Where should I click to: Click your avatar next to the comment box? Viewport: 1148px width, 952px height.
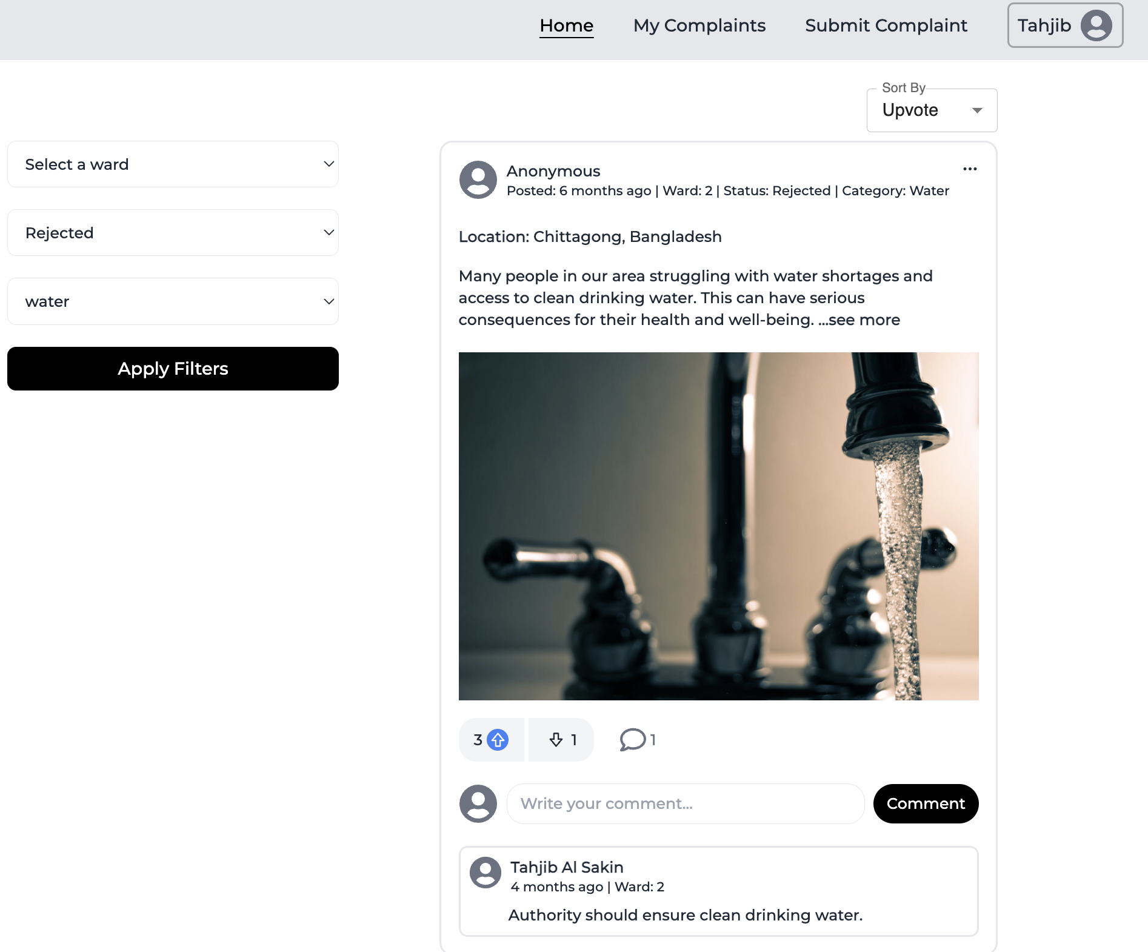point(478,803)
